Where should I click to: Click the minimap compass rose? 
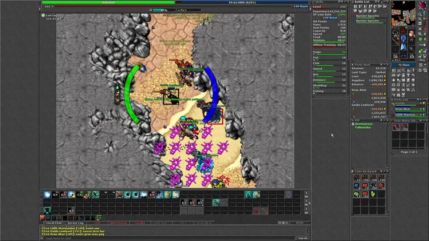pos(422,5)
